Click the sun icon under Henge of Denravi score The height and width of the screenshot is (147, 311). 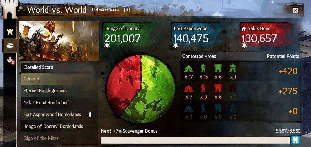pos(107,45)
